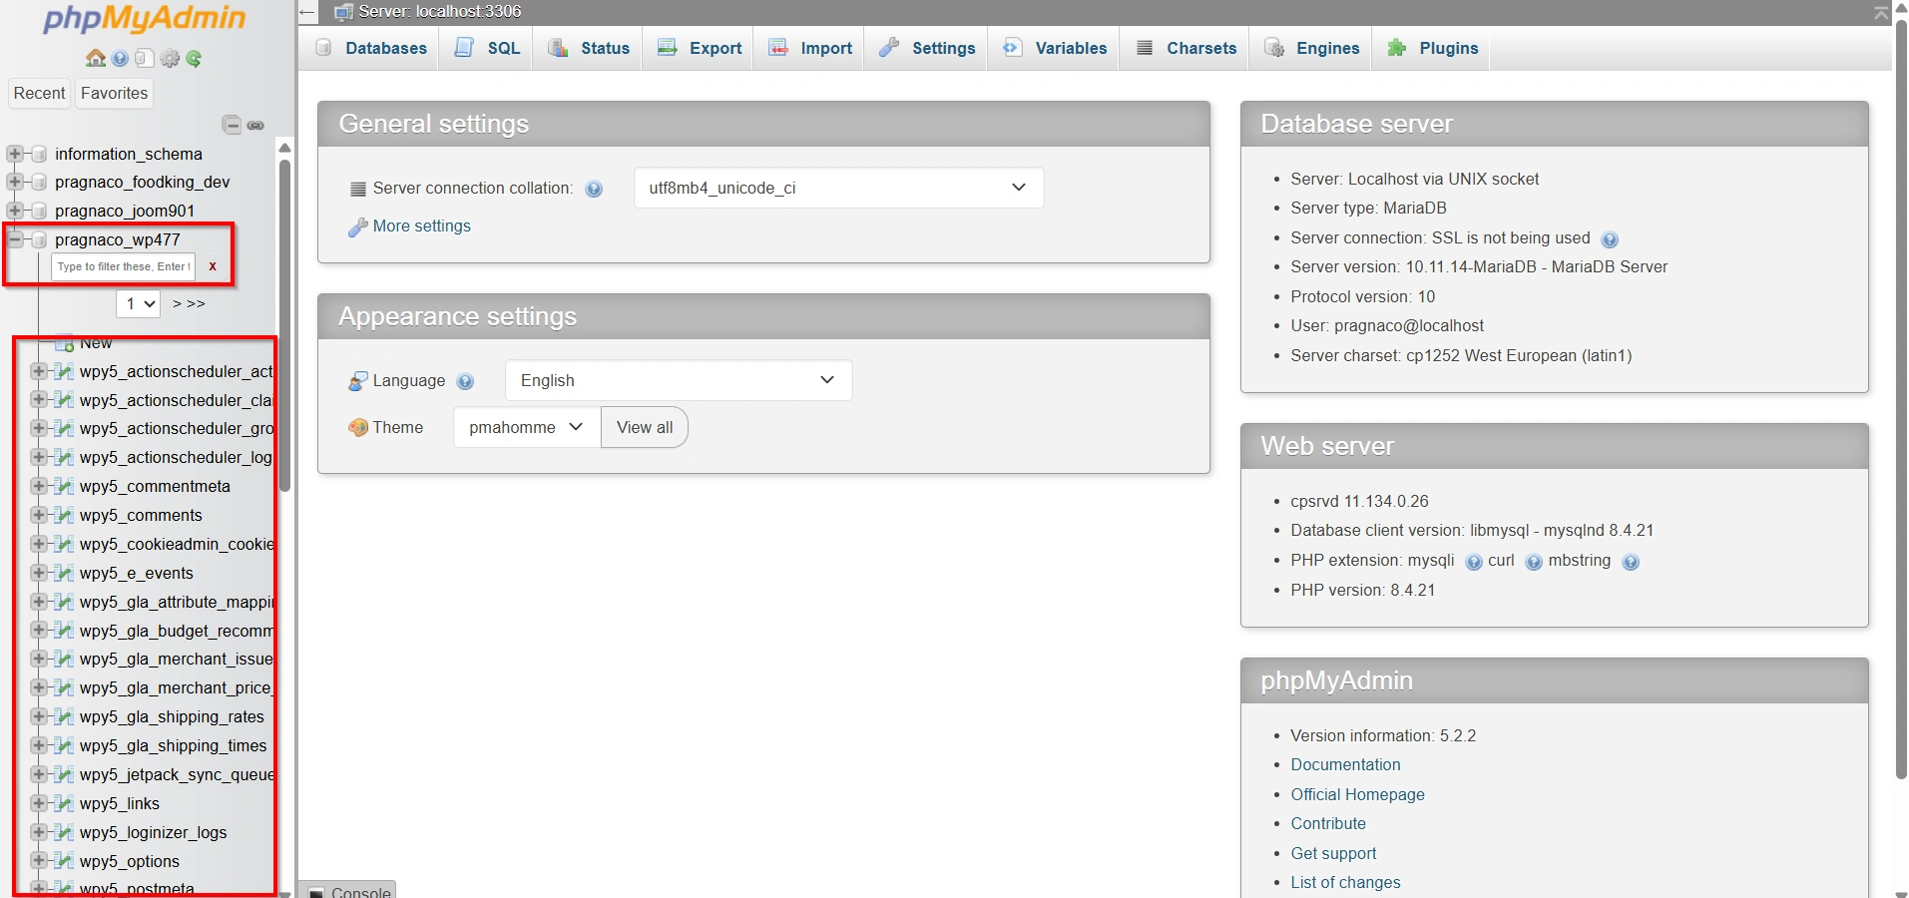Collapse all navigation tree items icon
The image size is (1909, 898).
tap(232, 125)
